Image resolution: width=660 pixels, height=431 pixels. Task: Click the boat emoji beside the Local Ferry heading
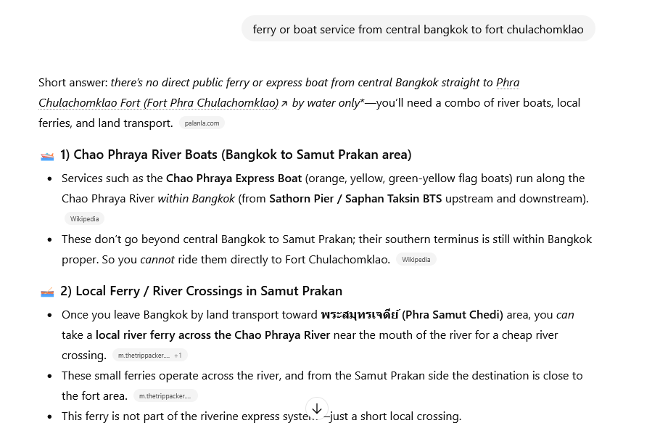47,292
